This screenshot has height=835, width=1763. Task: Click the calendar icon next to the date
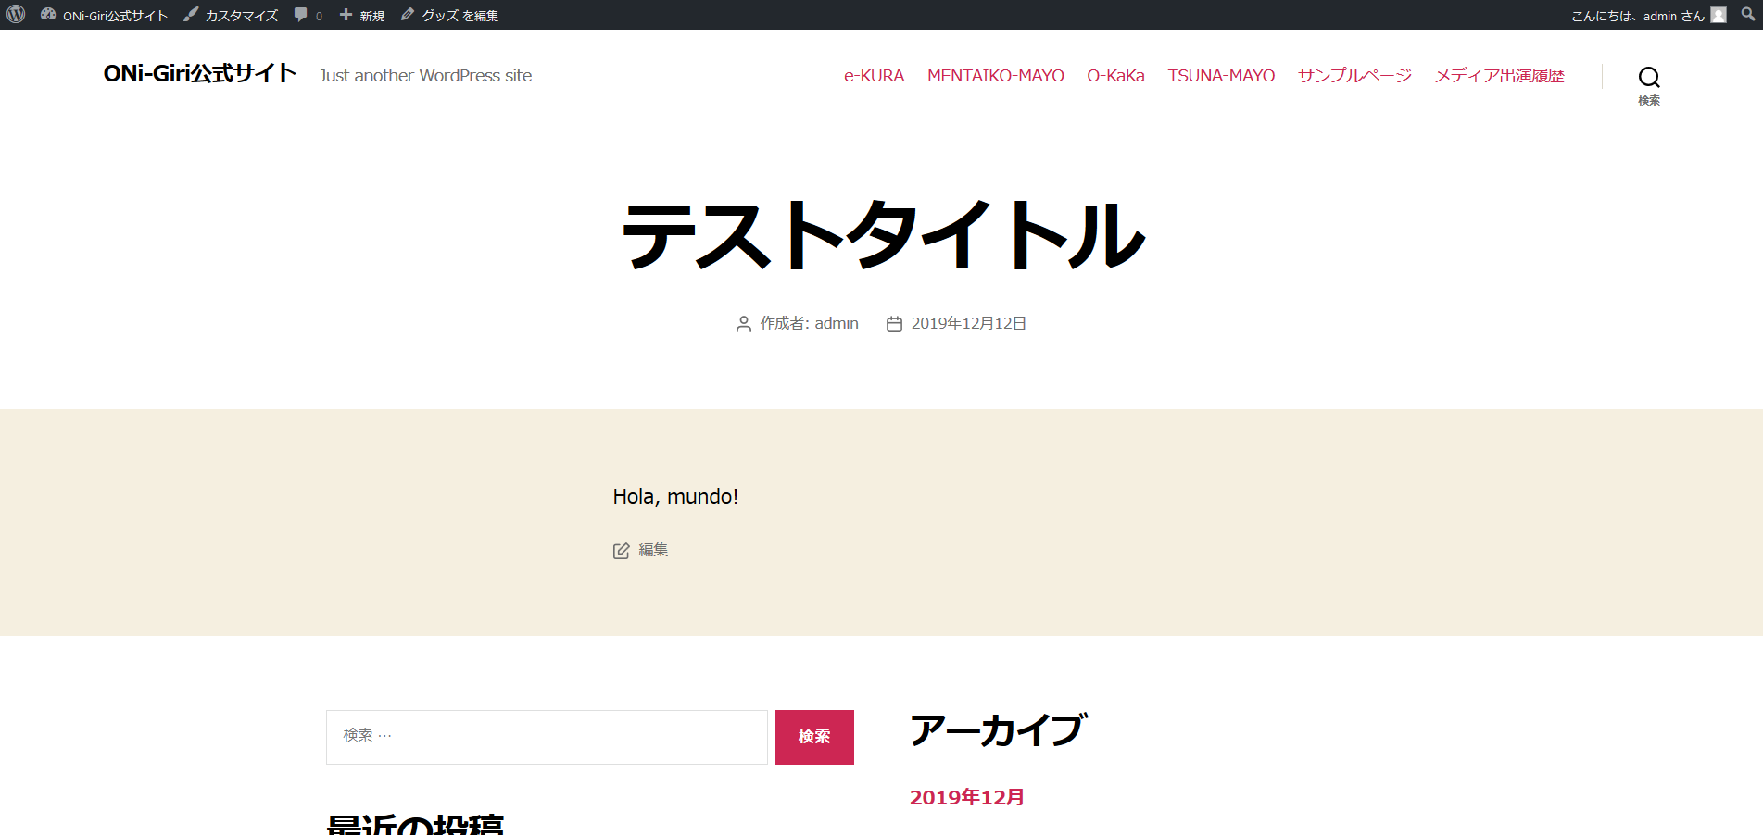tap(893, 323)
